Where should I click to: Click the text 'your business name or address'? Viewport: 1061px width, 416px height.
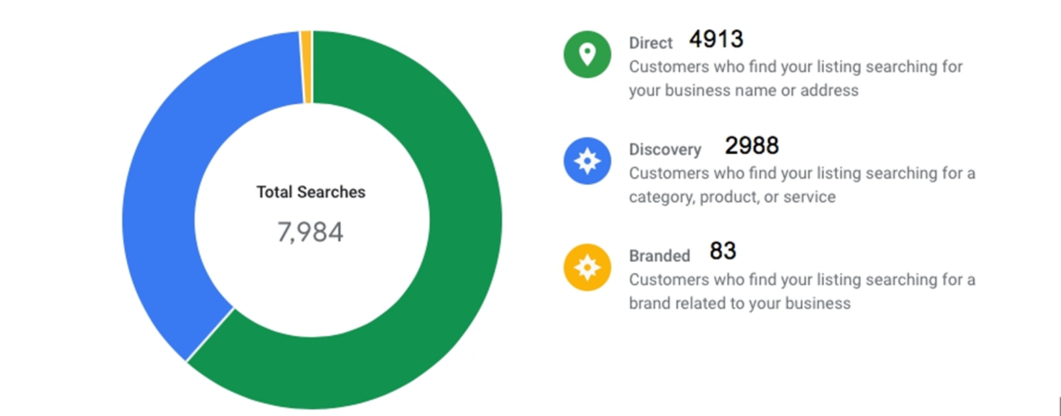pyautogui.click(x=743, y=90)
